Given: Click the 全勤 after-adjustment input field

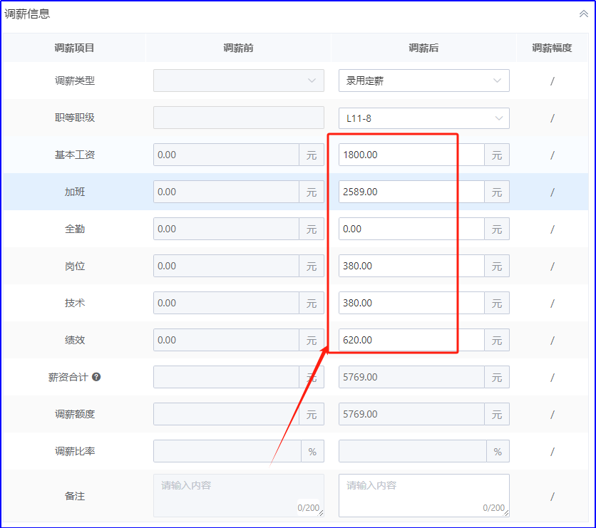Looking at the screenshot, I should pos(411,229).
